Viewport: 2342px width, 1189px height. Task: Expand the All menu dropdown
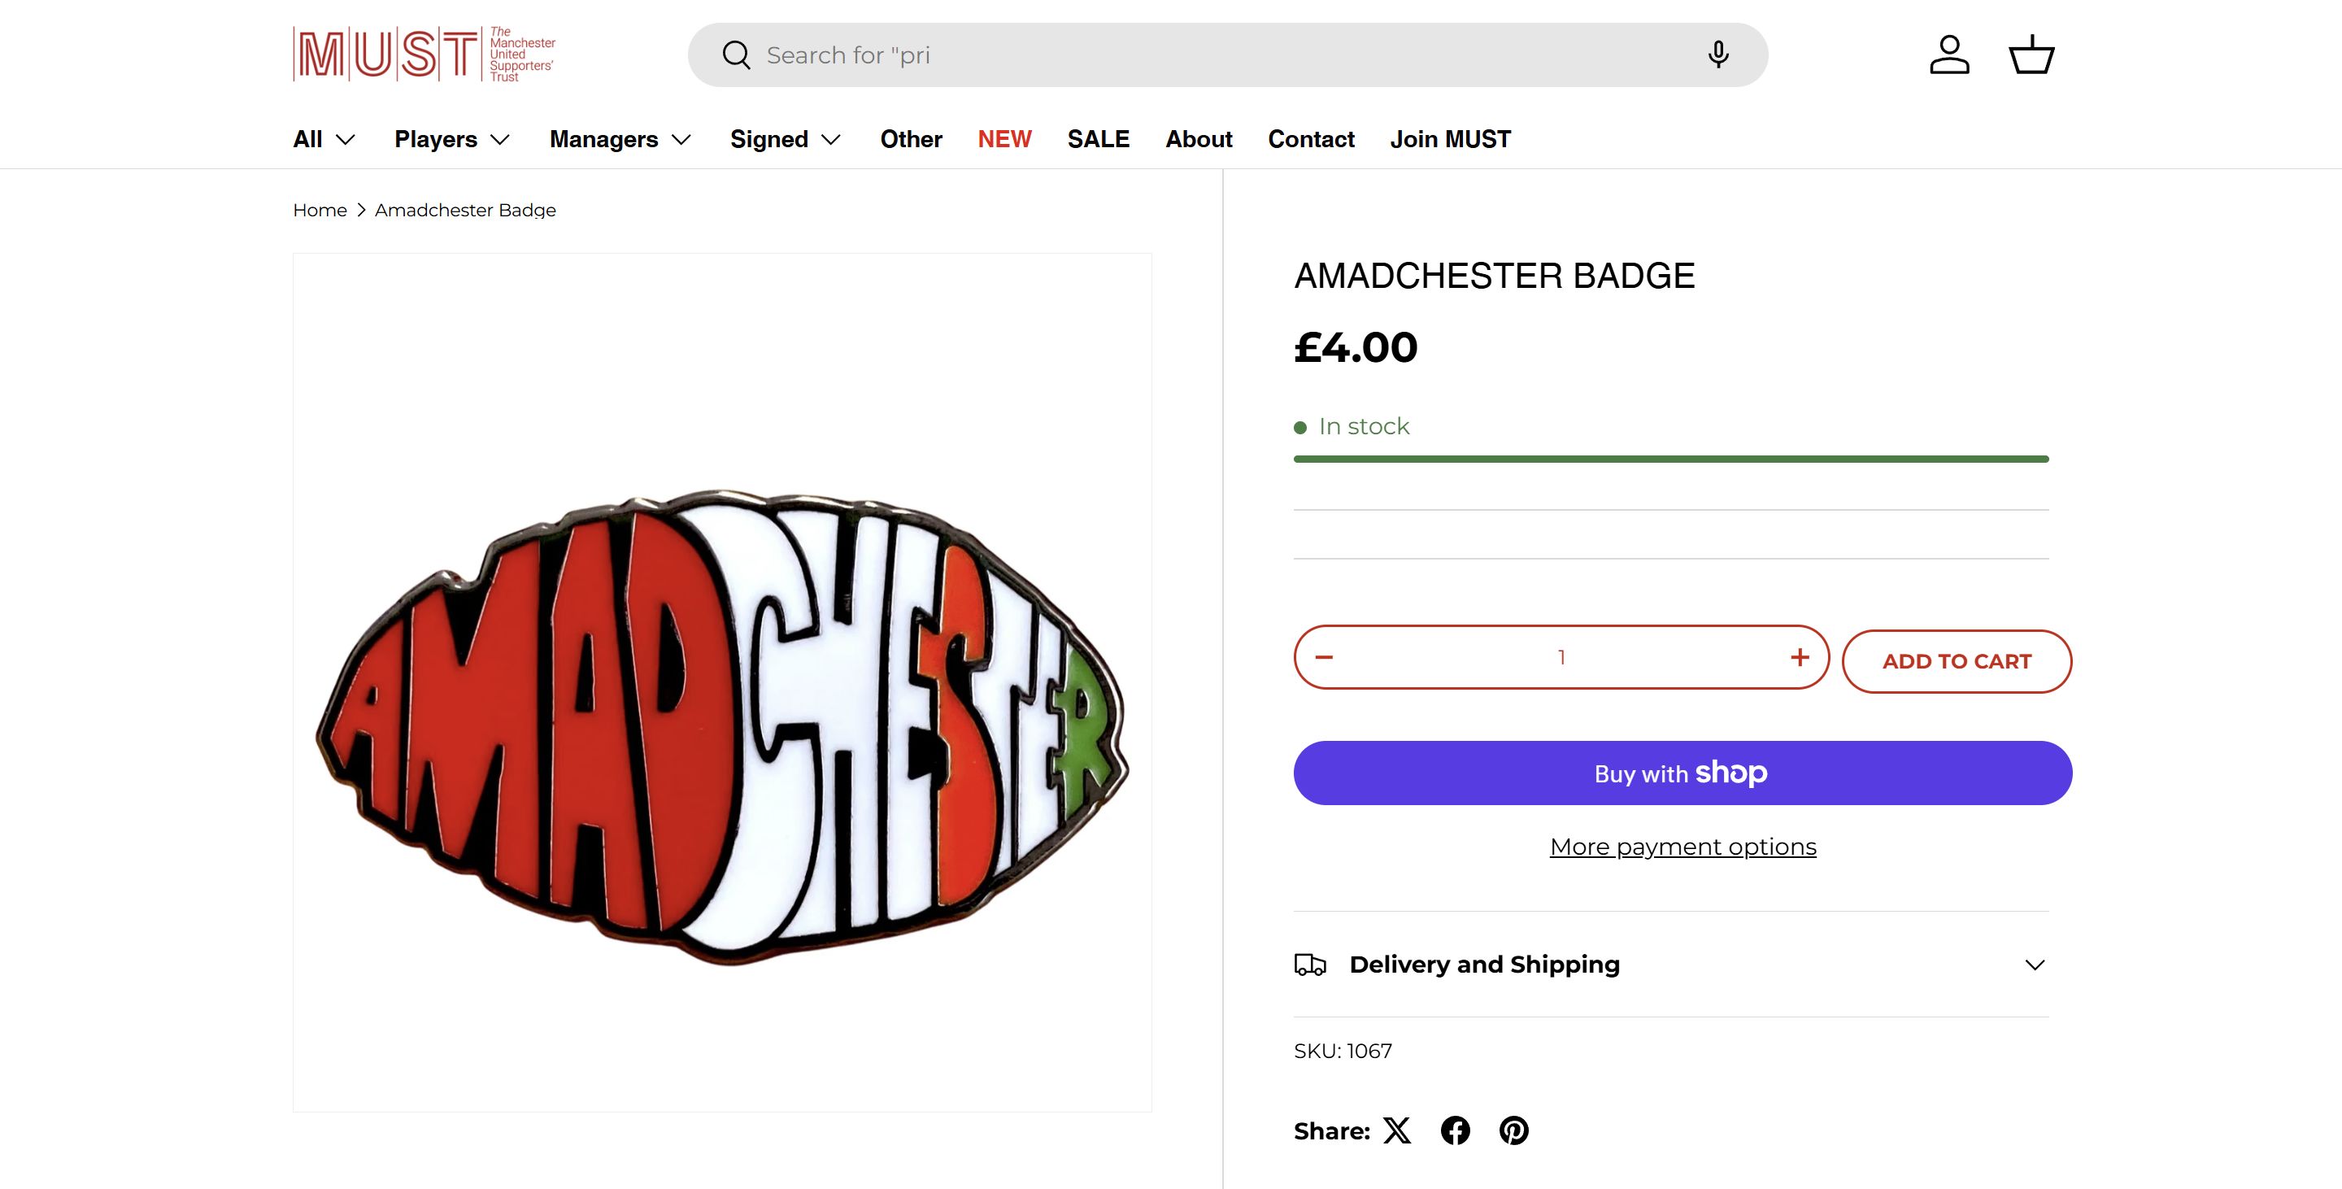pyautogui.click(x=324, y=139)
